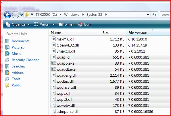Click the Searches folder icon
This screenshot has height=116, width=171.
[x=7, y=66]
